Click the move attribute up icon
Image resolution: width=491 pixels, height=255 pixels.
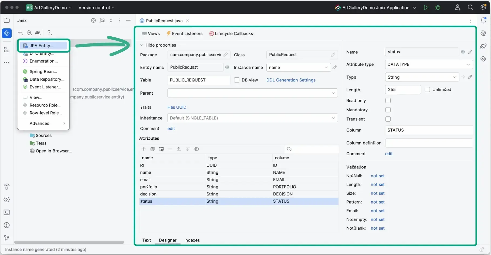(x=179, y=149)
